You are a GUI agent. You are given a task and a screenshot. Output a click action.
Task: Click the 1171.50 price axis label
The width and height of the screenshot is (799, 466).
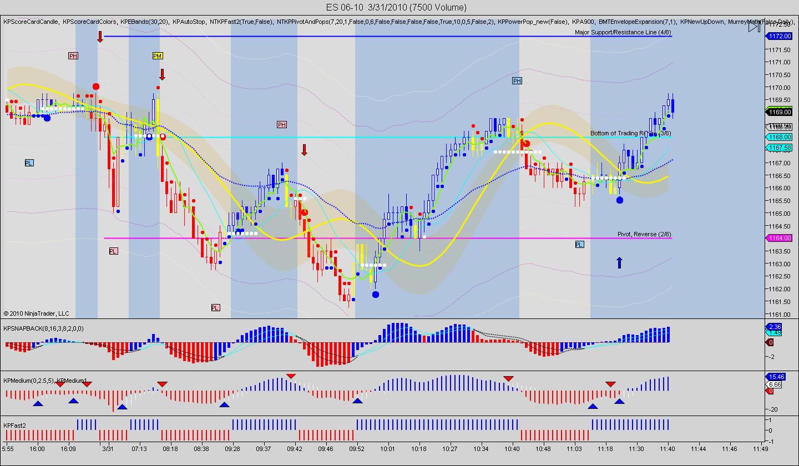780,49
